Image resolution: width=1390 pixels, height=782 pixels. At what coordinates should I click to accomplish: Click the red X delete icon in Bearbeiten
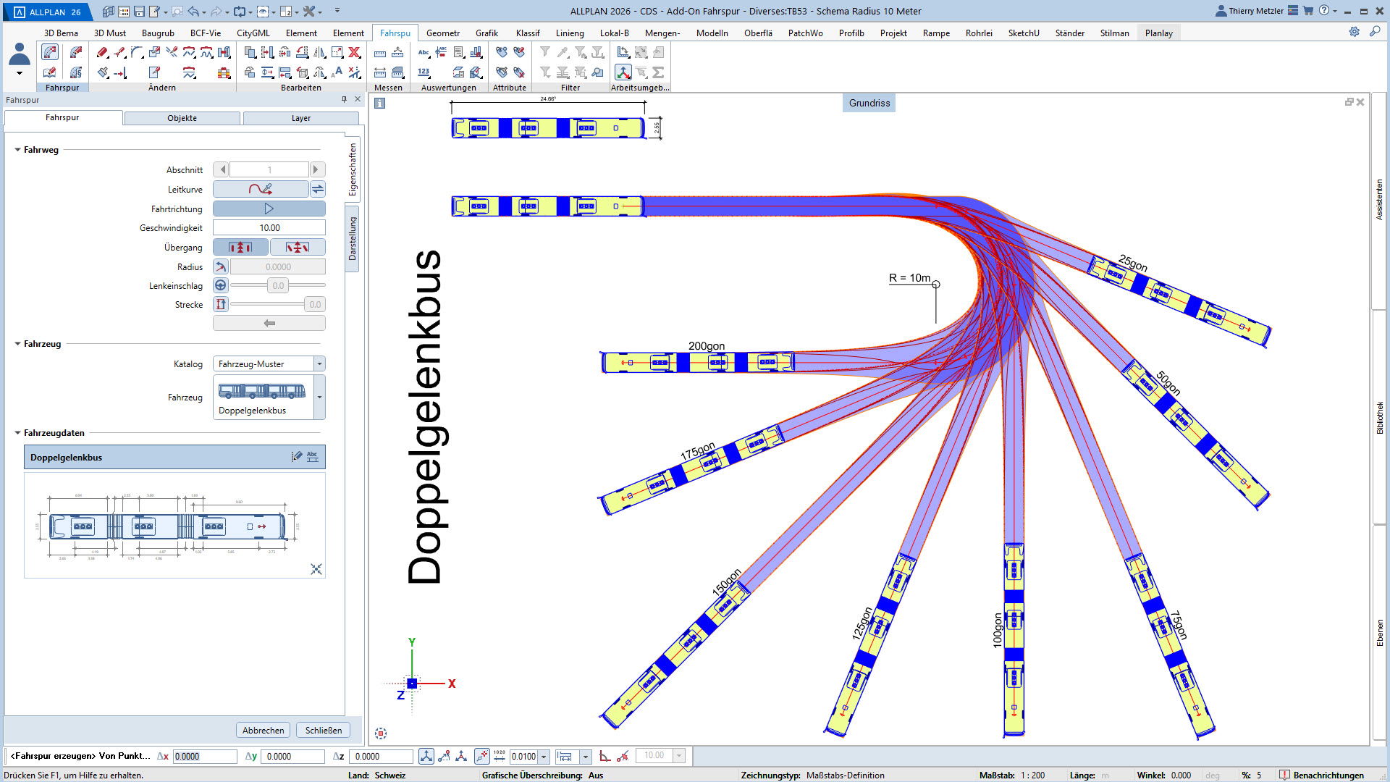coord(354,52)
